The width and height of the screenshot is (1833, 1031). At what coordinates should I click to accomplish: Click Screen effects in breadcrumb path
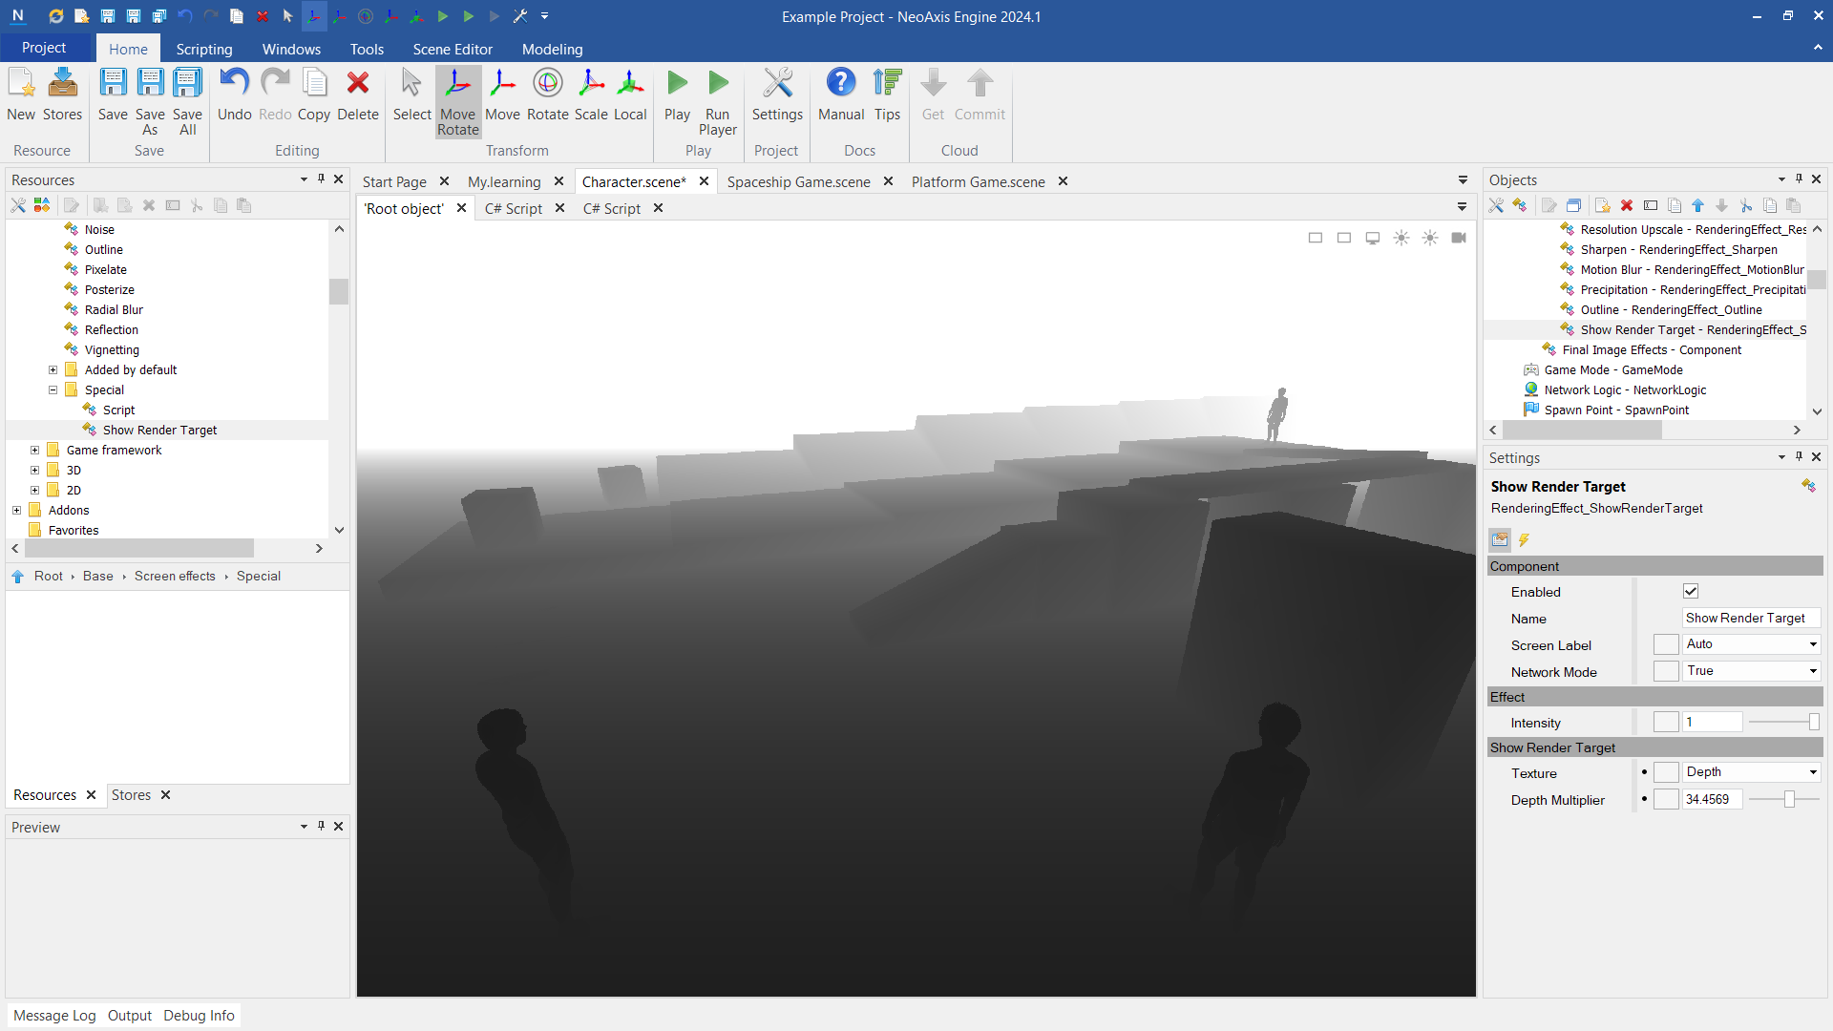click(x=175, y=576)
